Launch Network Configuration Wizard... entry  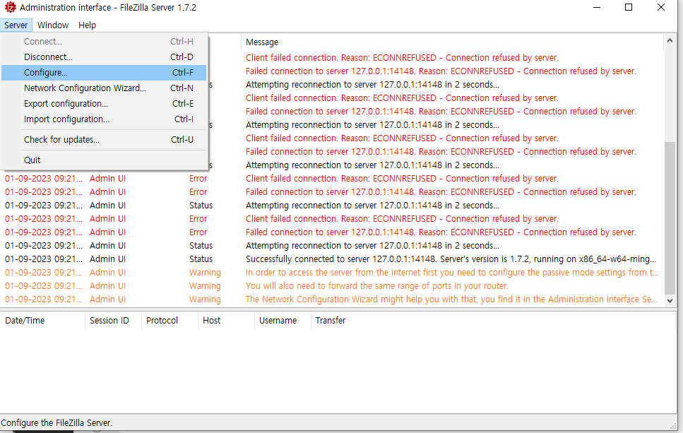coord(104,88)
